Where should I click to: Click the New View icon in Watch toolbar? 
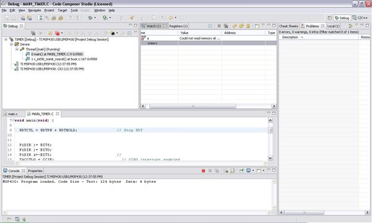[257, 26]
